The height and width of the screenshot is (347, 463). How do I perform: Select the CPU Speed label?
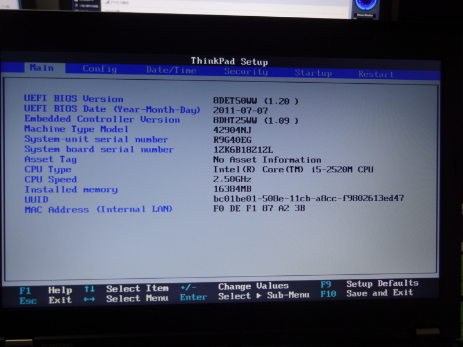pos(50,179)
